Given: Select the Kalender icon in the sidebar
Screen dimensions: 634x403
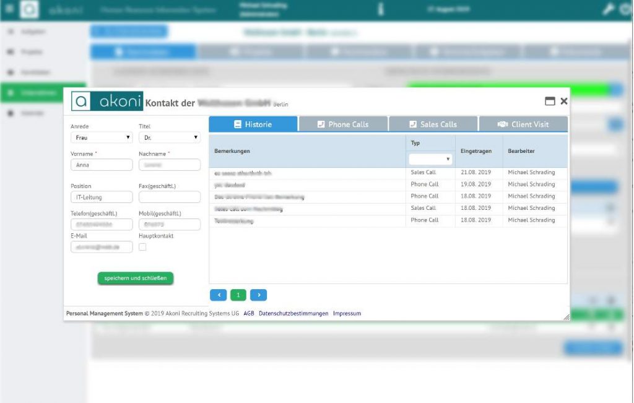Looking at the screenshot, I should coord(9,113).
